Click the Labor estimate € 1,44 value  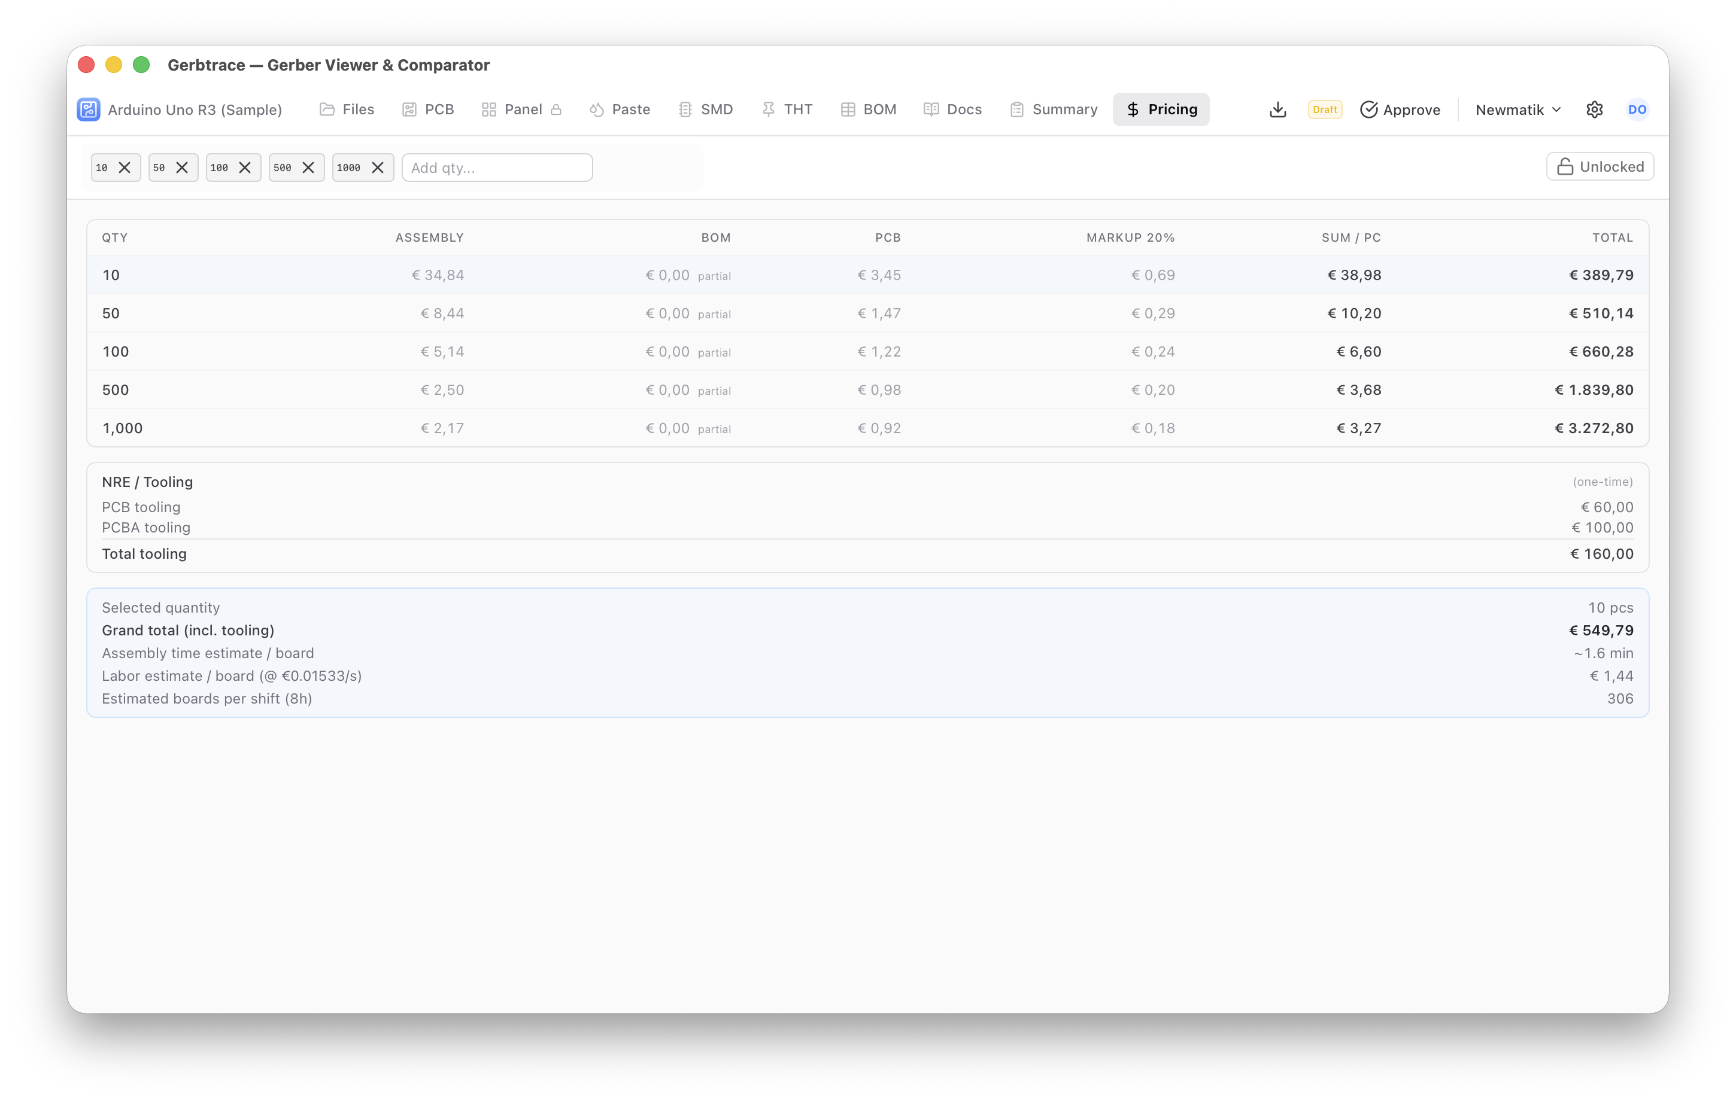pos(1611,676)
